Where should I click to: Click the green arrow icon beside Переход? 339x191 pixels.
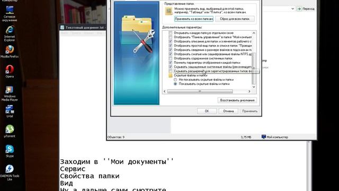299,8
